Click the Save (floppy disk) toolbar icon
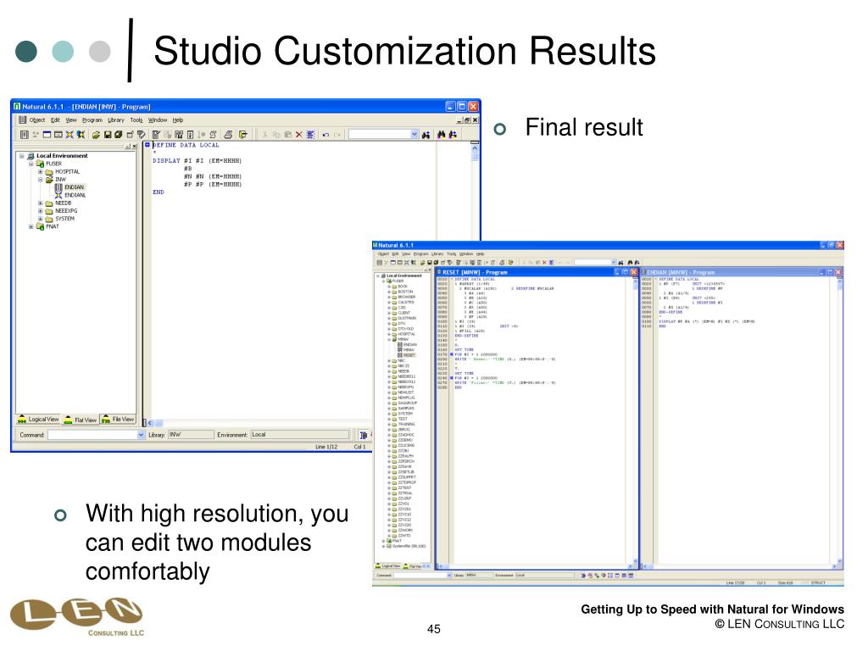This screenshot has width=868, height=651. [x=108, y=135]
